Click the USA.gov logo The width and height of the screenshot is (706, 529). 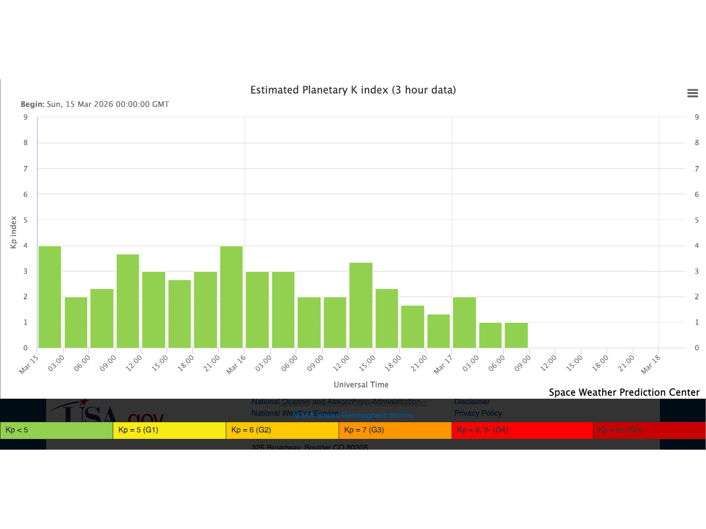105,411
